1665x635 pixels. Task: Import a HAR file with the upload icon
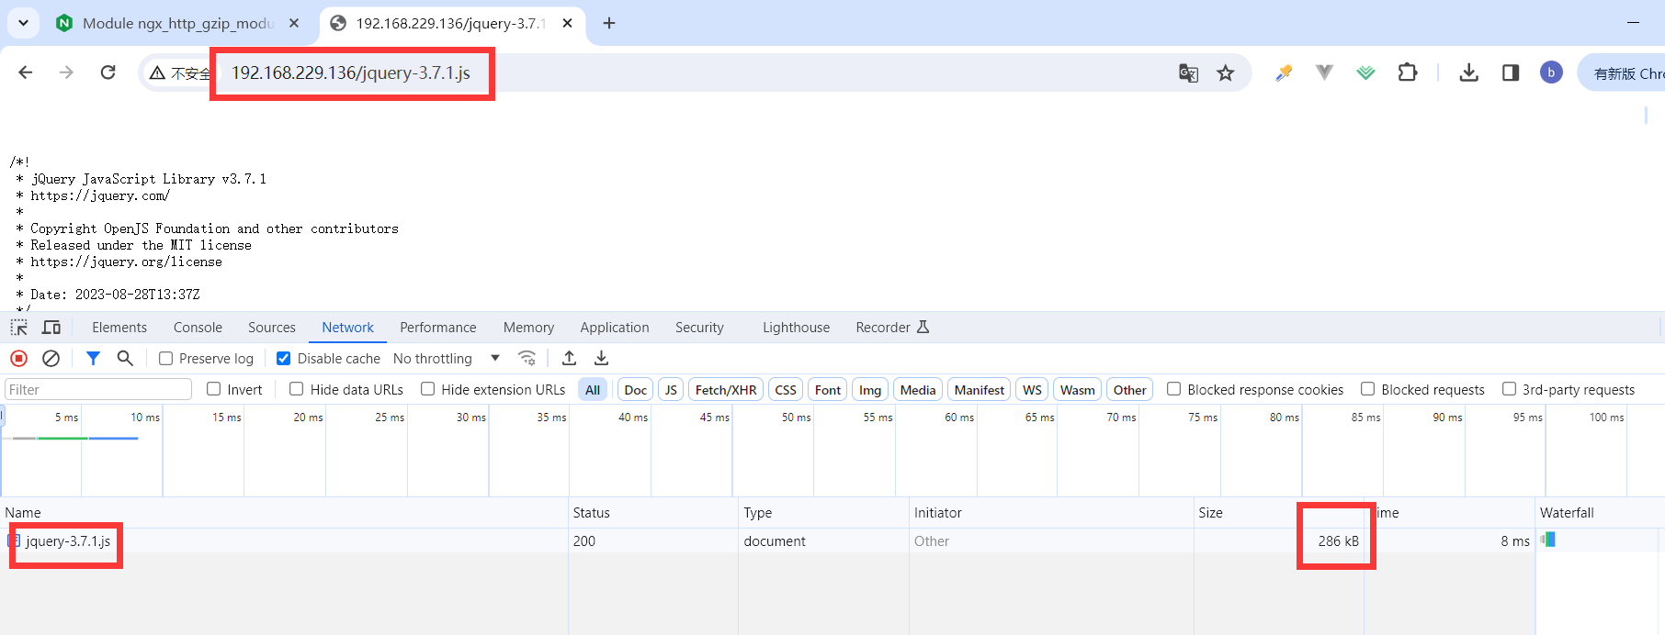[x=570, y=359]
